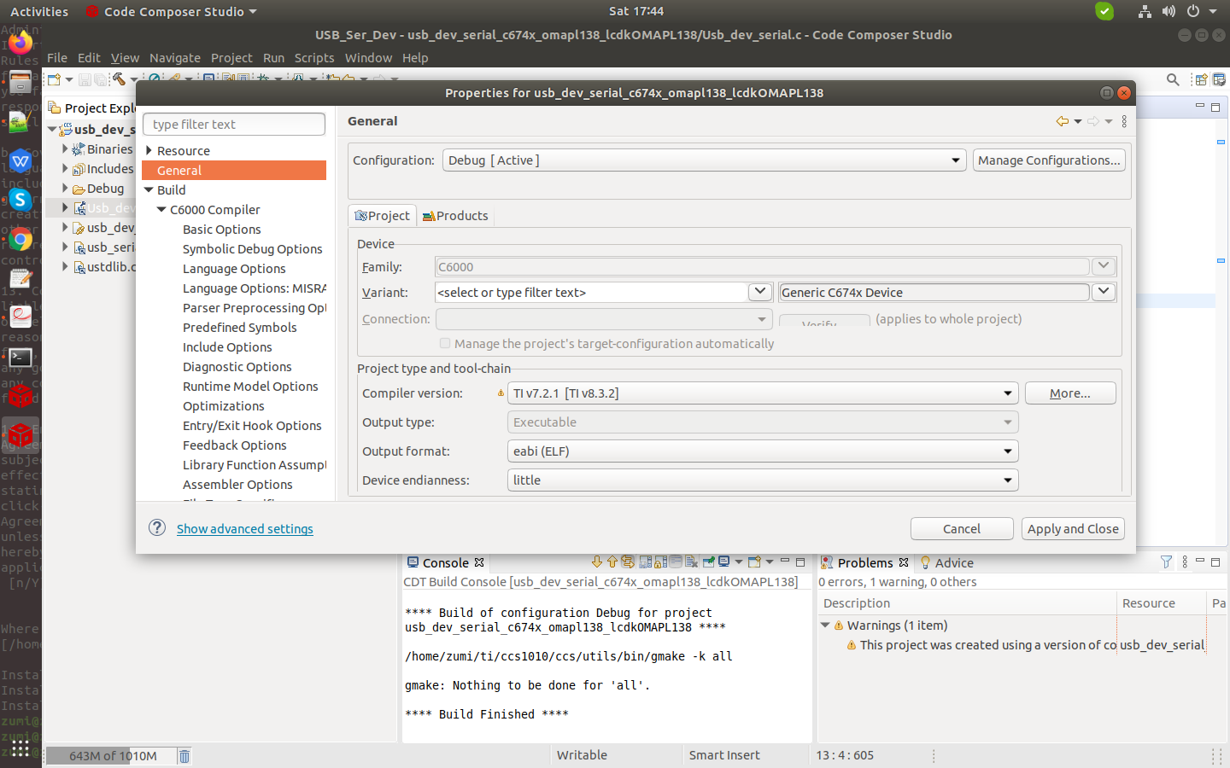
Task: Click the More... button
Action: (x=1070, y=393)
